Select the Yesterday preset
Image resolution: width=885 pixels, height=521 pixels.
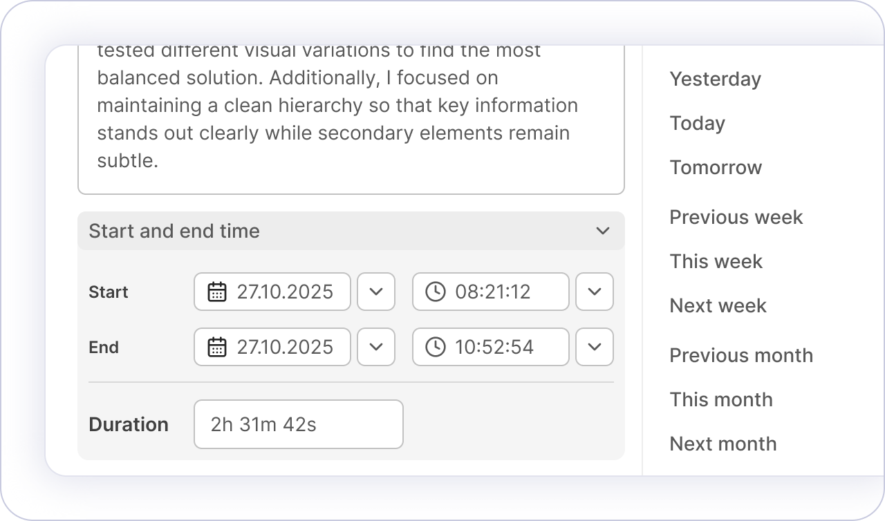[715, 79]
